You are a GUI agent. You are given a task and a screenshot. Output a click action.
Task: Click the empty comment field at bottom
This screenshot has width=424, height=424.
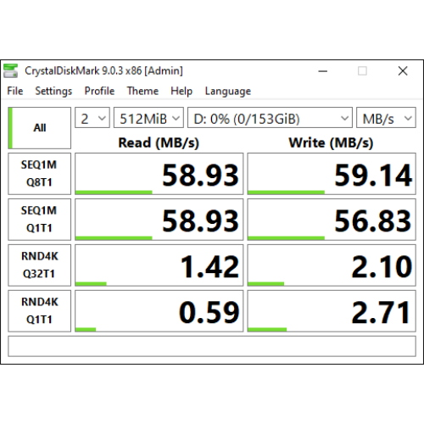212,346
